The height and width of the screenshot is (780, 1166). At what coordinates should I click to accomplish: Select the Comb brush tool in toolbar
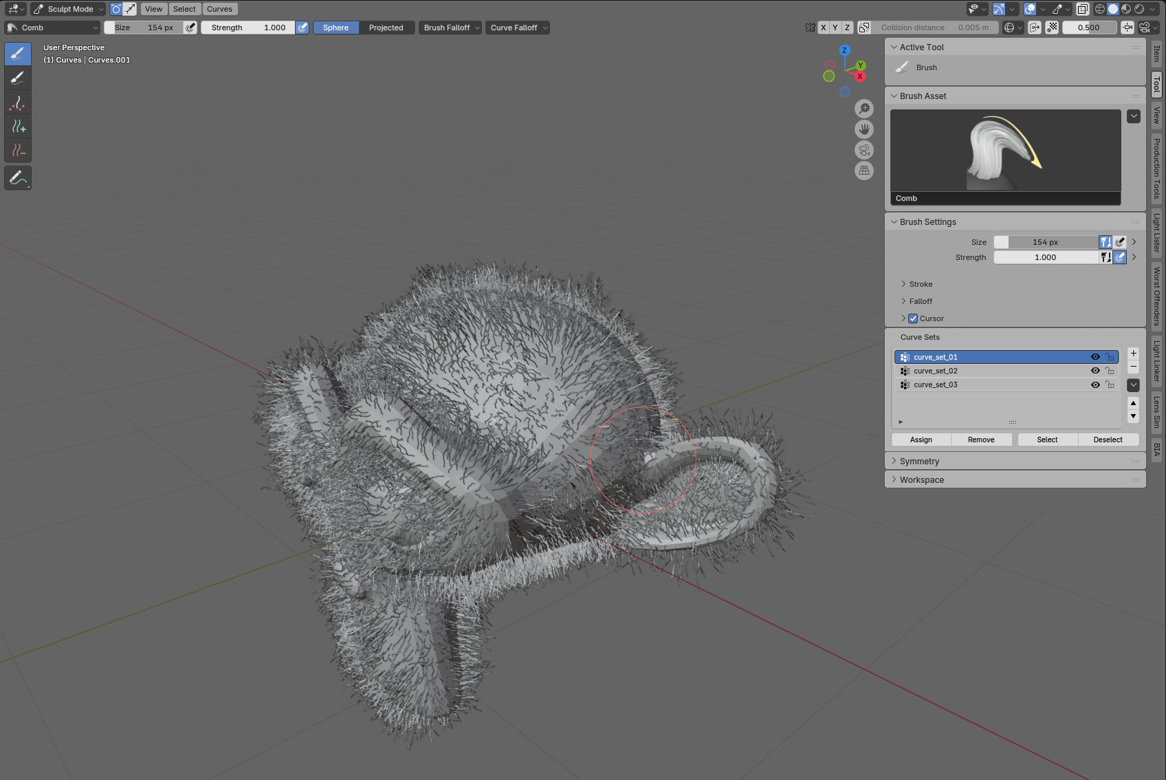point(18,54)
